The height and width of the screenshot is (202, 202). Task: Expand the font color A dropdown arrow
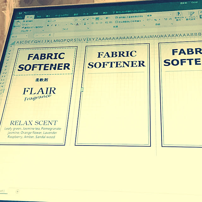pyautogui.click(x=80, y=24)
